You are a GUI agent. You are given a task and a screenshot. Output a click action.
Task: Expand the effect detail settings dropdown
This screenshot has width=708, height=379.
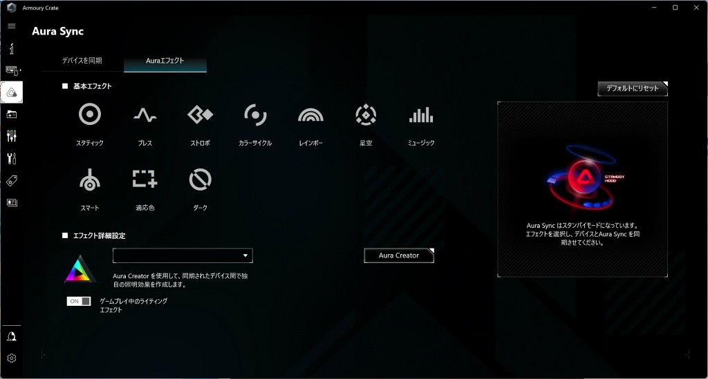[x=183, y=255]
